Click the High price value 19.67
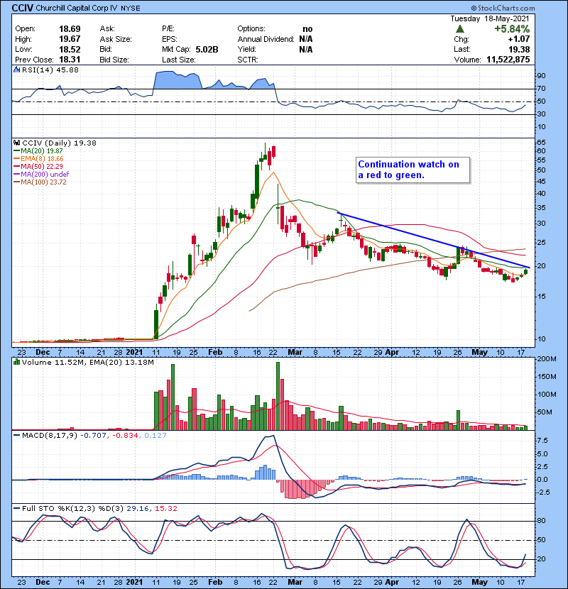Image resolution: width=568 pixels, height=589 pixels. (x=70, y=39)
